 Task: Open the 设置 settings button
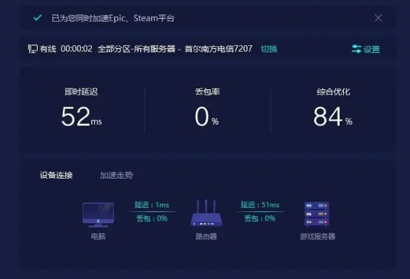point(366,49)
